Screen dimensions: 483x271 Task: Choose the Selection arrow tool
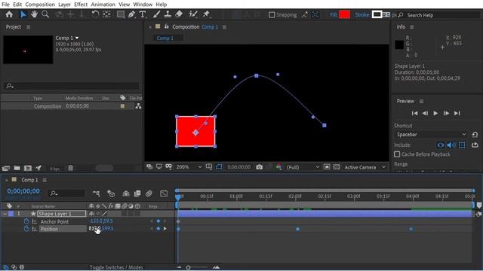click(x=23, y=14)
